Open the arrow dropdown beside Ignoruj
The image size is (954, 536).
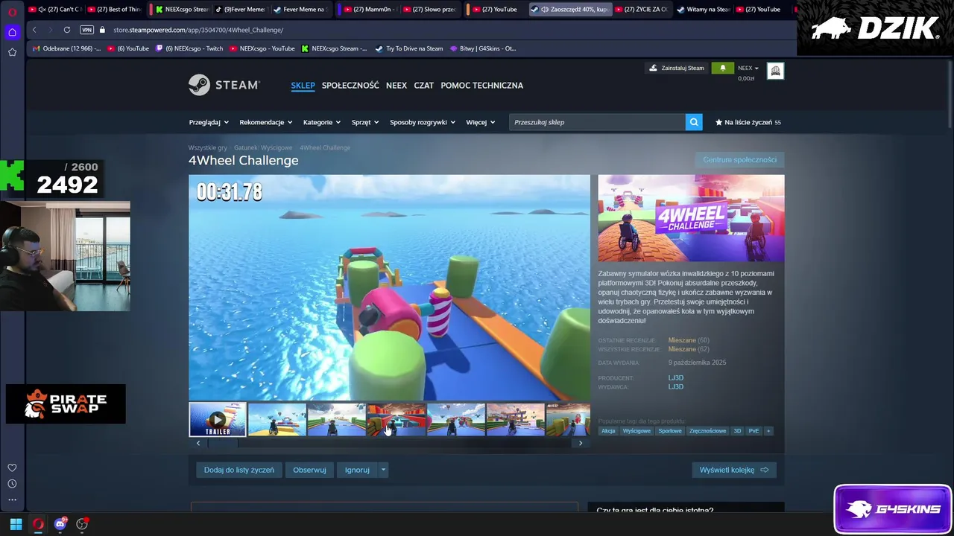click(383, 470)
